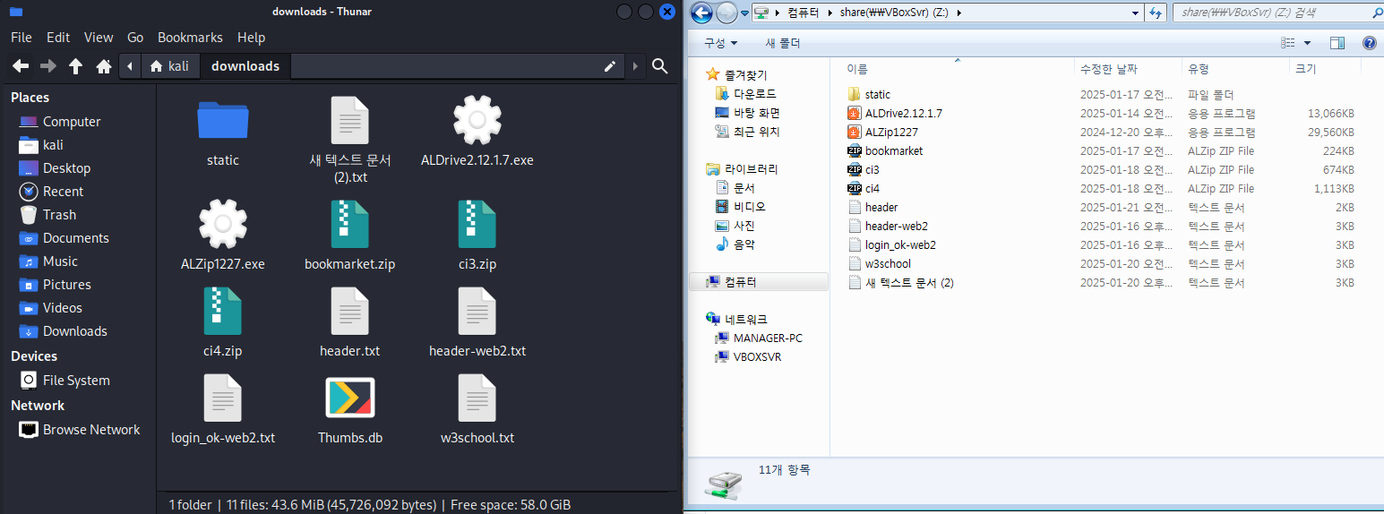Open Recent in Thunar sidebar

coord(63,192)
